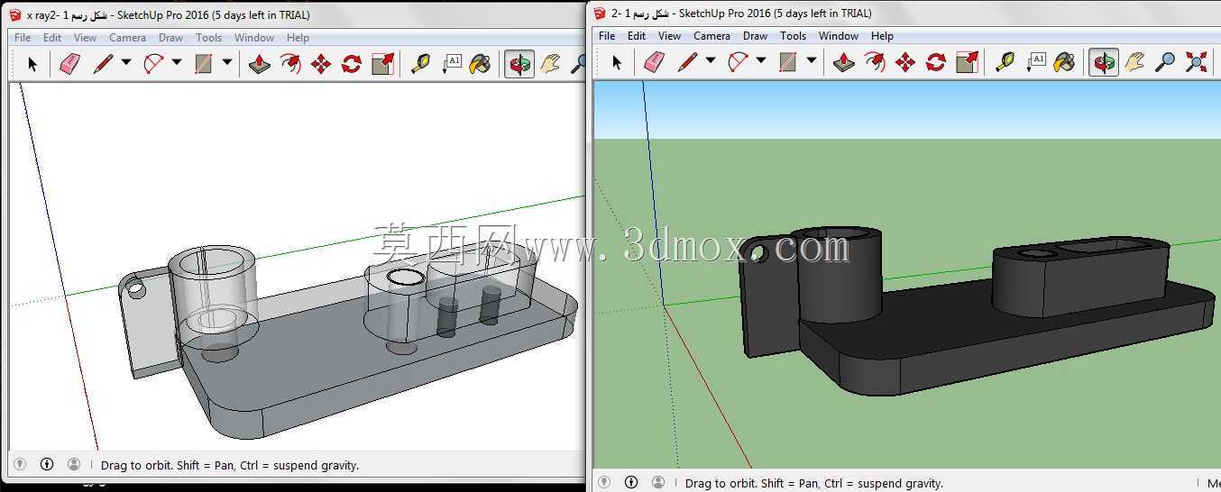Activate Push/Pull tool in x ray2 window
This screenshot has width=1221, height=492.
click(x=260, y=64)
